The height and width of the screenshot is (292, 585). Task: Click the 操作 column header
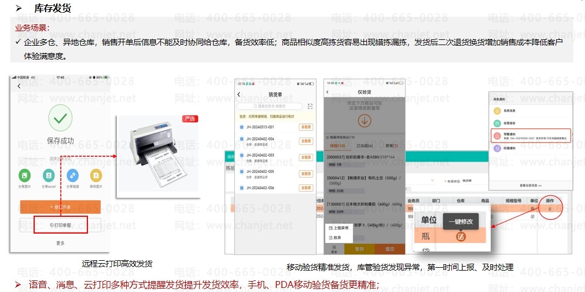[x=550, y=201]
